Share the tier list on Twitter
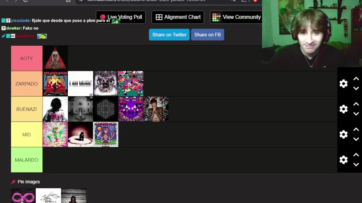This screenshot has height=203, width=362. click(x=169, y=35)
